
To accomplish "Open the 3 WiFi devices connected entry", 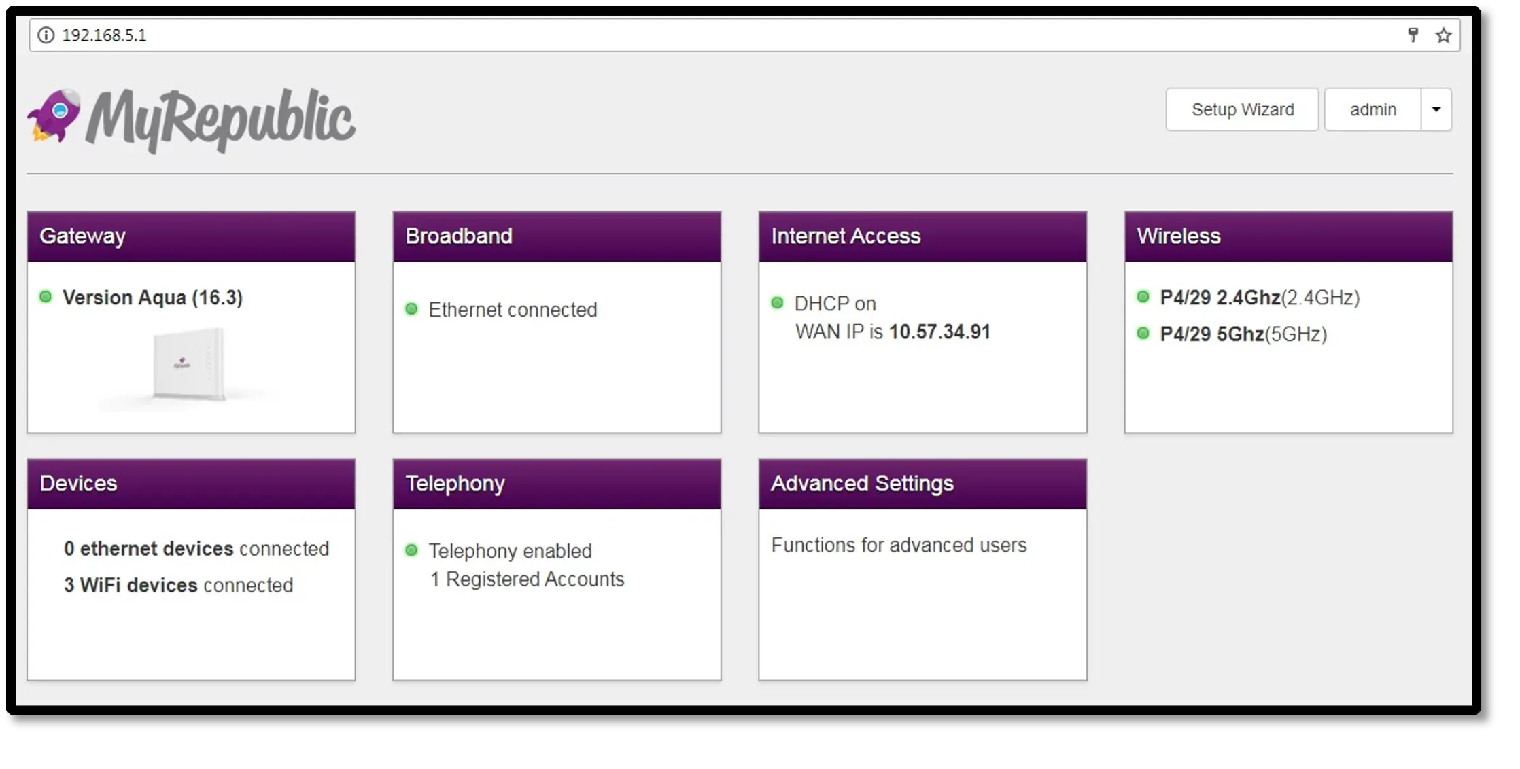I will point(178,585).
